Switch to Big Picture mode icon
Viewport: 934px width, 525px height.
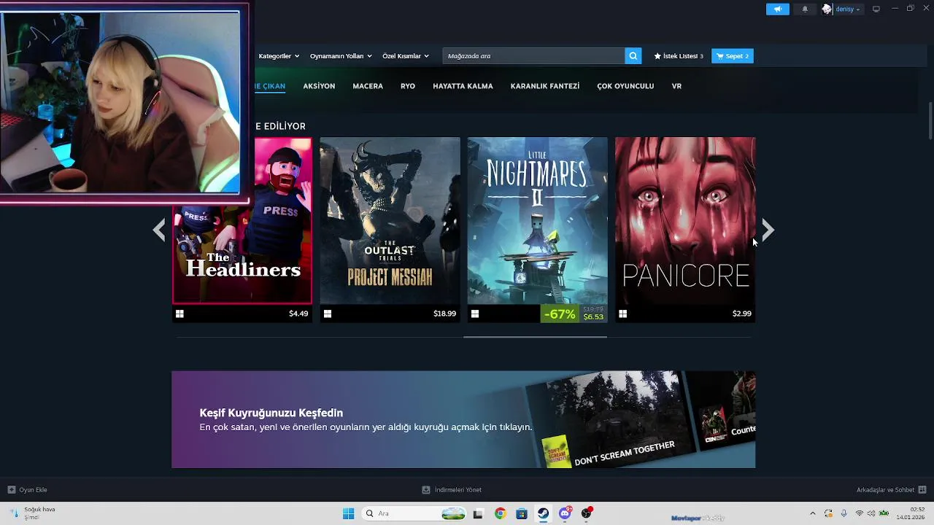click(x=876, y=9)
